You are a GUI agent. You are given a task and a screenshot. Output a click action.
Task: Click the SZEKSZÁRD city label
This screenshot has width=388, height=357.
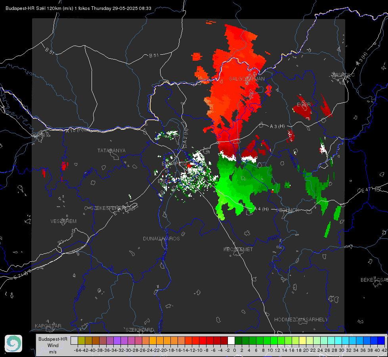click(140, 330)
